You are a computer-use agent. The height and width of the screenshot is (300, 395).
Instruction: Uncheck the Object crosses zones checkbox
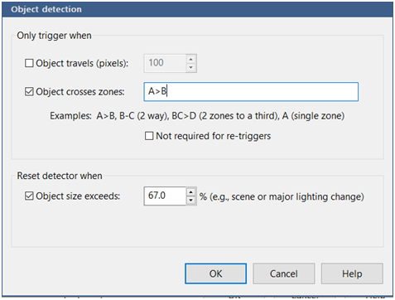click(29, 91)
